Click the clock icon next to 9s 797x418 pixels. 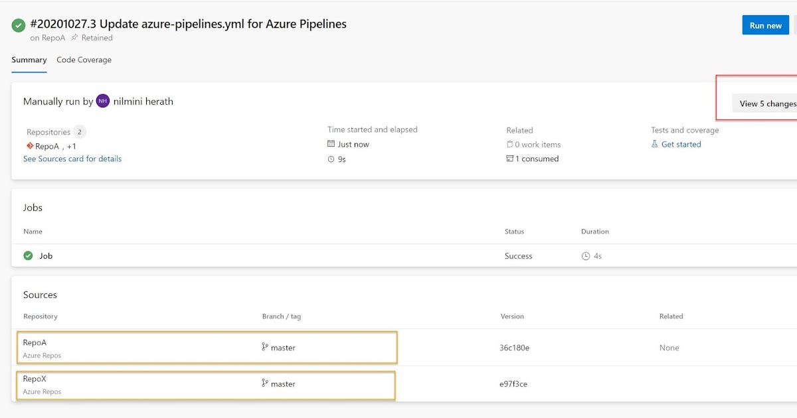click(330, 159)
